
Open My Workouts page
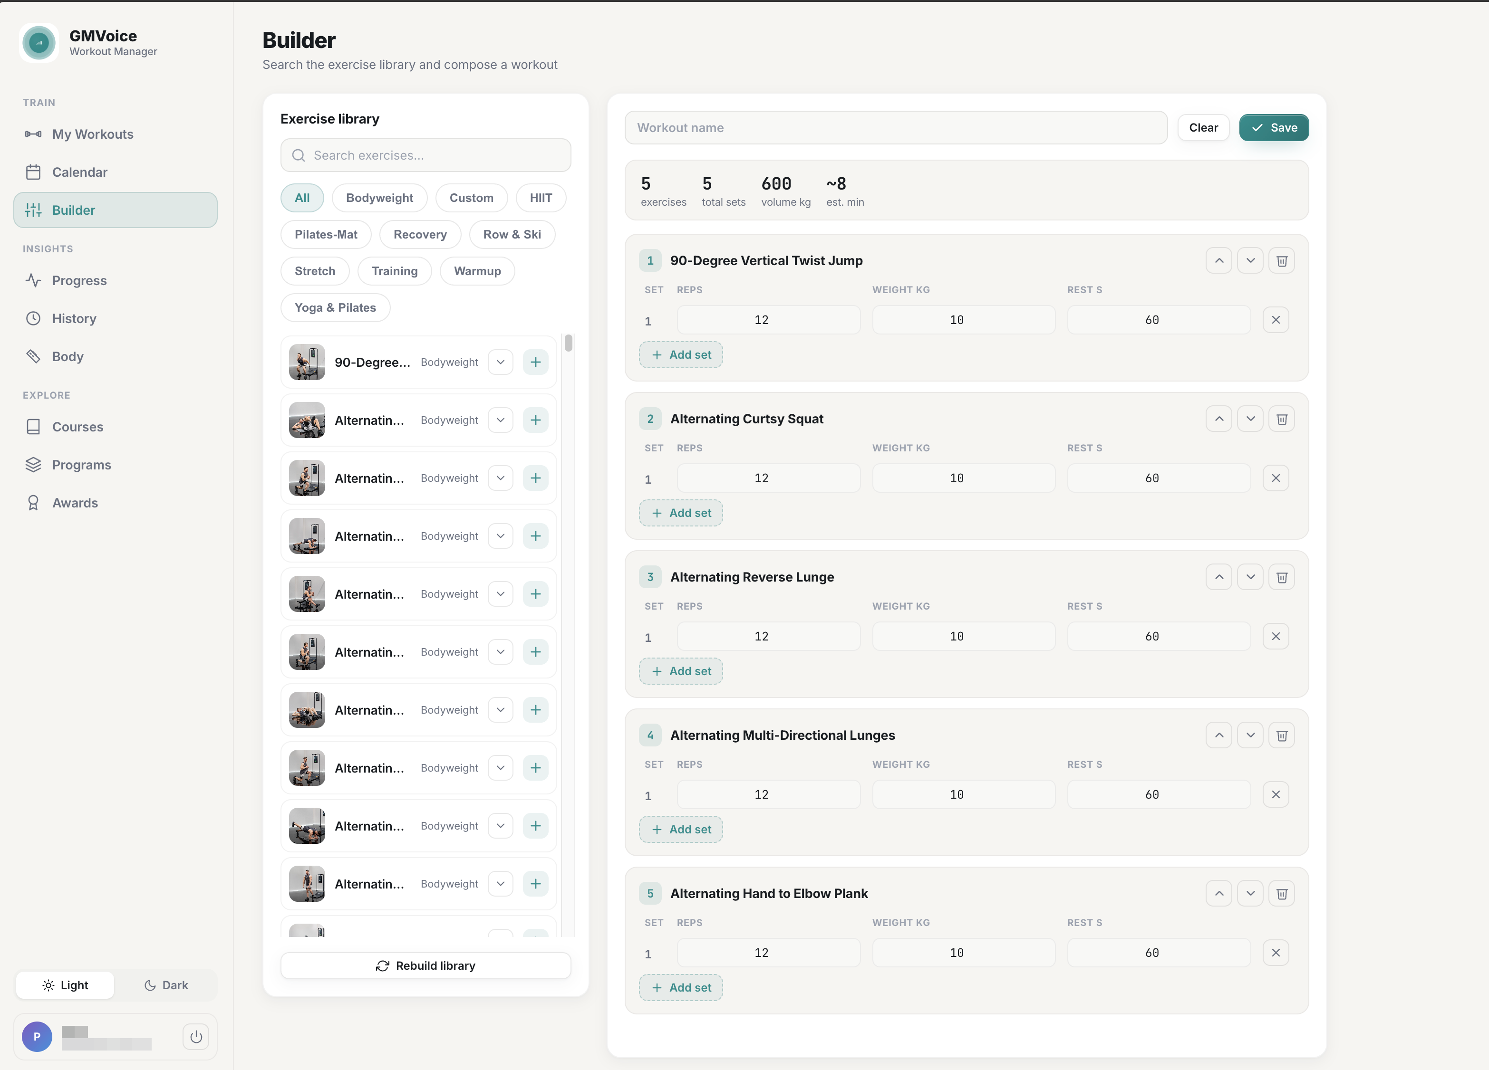click(116, 134)
